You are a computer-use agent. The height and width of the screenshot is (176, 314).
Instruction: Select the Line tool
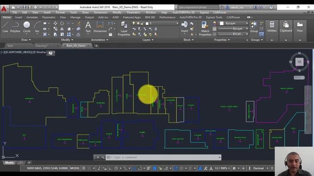5,27
